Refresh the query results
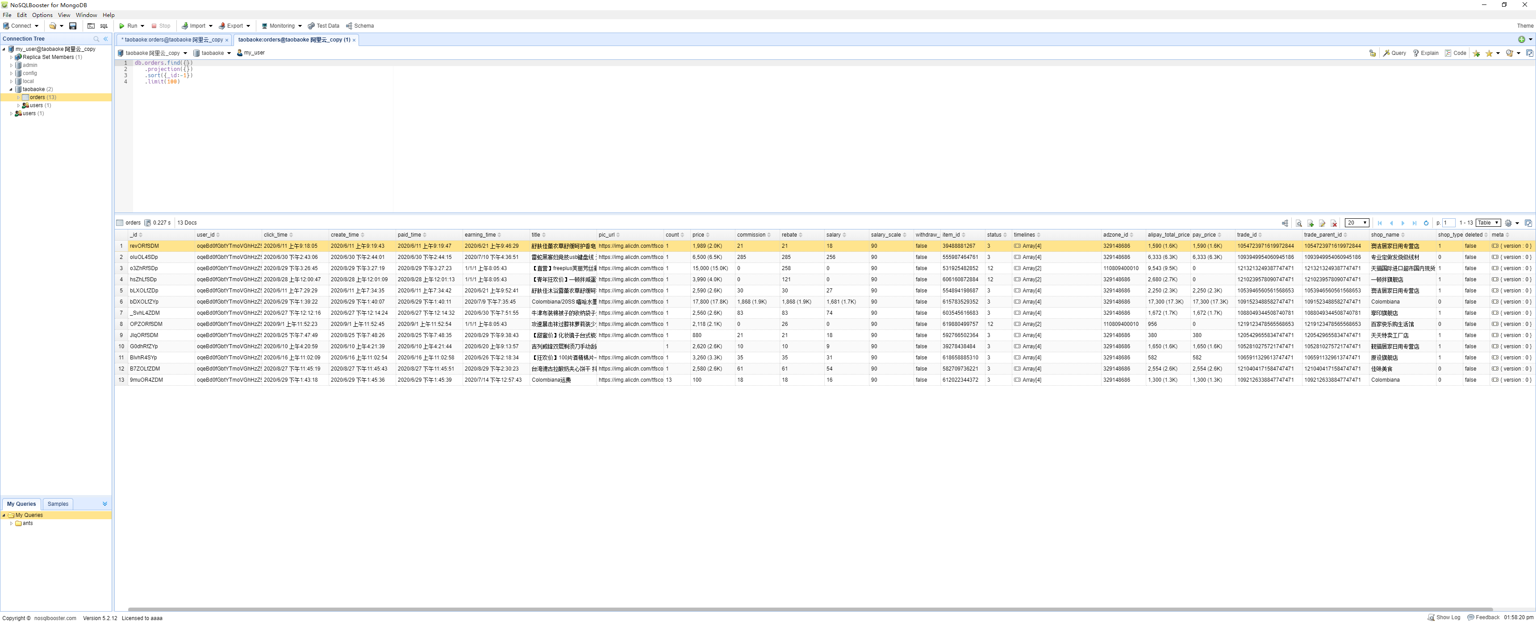 pos(1426,223)
